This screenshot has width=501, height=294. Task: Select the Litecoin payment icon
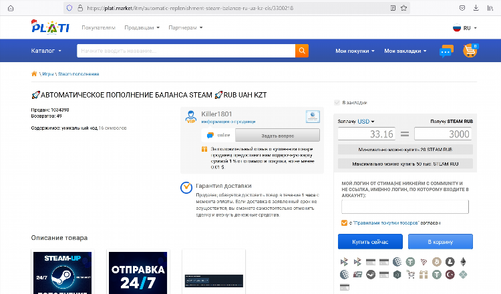(x=450, y=262)
